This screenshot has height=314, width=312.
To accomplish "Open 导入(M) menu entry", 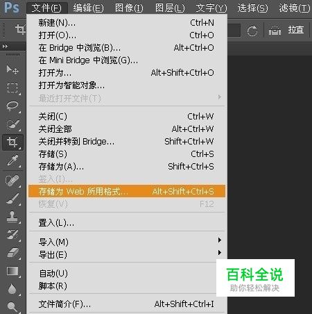I will pyautogui.click(x=127, y=242).
